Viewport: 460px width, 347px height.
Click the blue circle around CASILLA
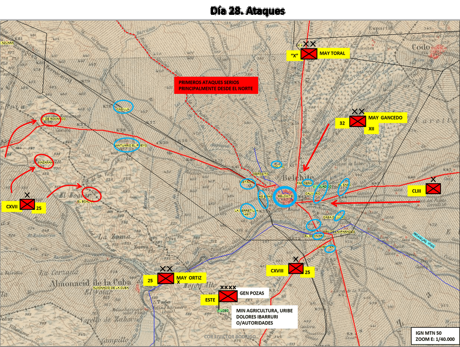click(123, 107)
